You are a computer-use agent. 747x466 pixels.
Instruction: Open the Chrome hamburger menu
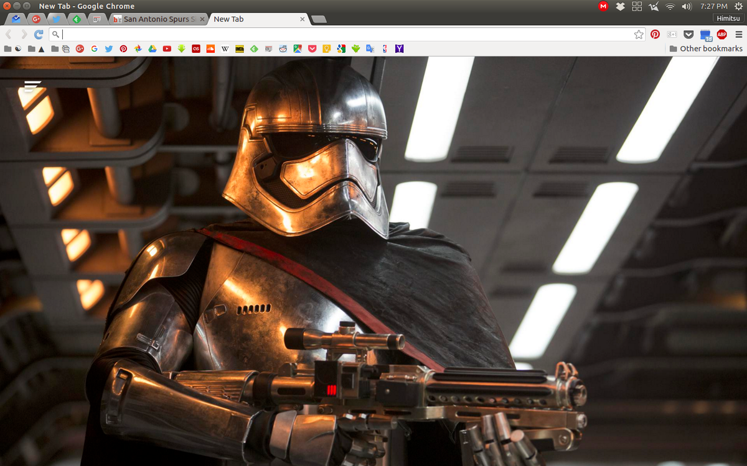(x=738, y=35)
